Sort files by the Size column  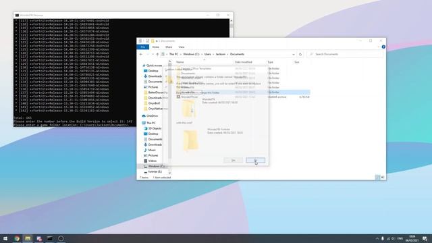297,62
